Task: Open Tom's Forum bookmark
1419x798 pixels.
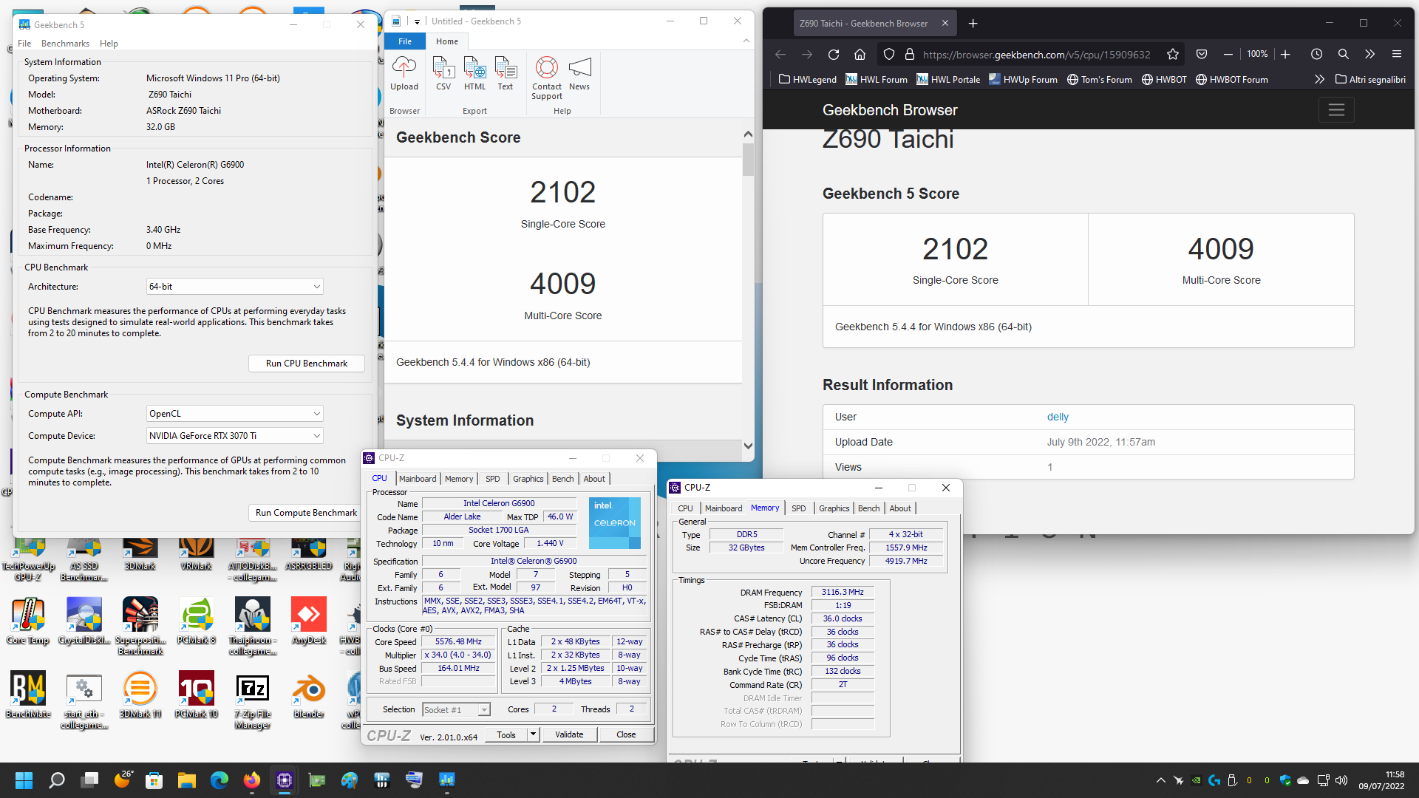Action: tap(1100, 79)
